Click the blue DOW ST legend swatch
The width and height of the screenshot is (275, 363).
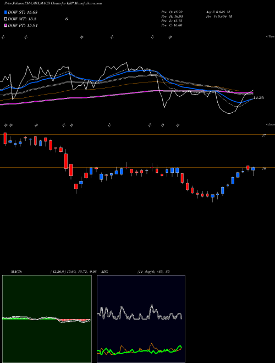click(6, 12)
